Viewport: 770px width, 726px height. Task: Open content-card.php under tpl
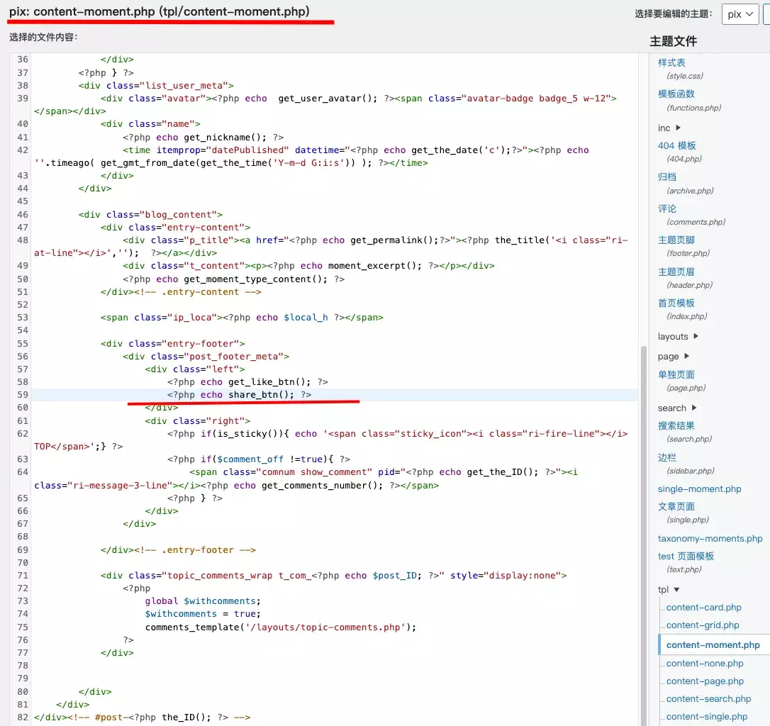[x=703, y=607]
